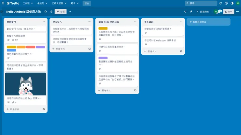Create from template icon in 全心投入 list
This screenshot has width=241, height=135.
(90, 49)
